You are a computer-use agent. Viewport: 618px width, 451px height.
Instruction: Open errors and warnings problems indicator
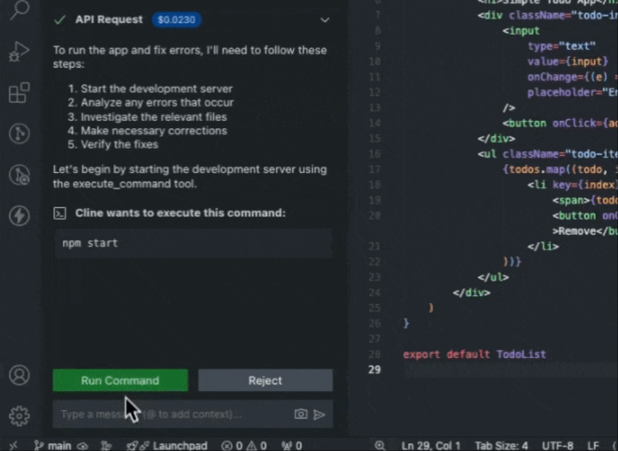244,445
